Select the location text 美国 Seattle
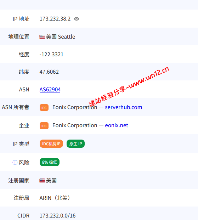The width and height of the screenshot is (198, 220). (x=61, y=37)
